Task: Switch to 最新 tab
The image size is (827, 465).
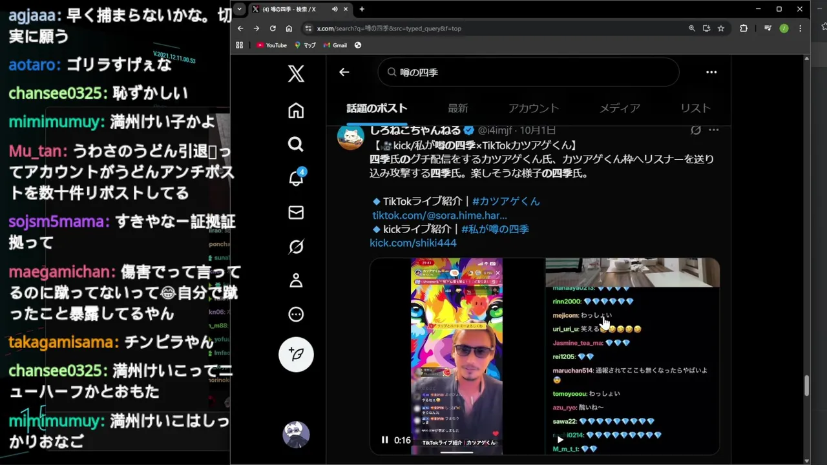Action: click(x=458, y=108)
